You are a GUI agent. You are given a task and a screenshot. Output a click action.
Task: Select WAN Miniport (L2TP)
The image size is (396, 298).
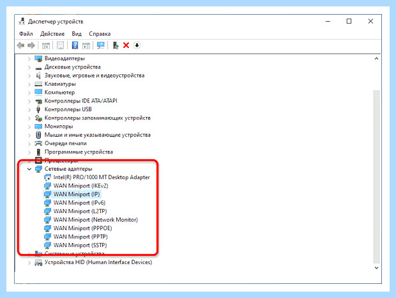(x=80, y=211)
